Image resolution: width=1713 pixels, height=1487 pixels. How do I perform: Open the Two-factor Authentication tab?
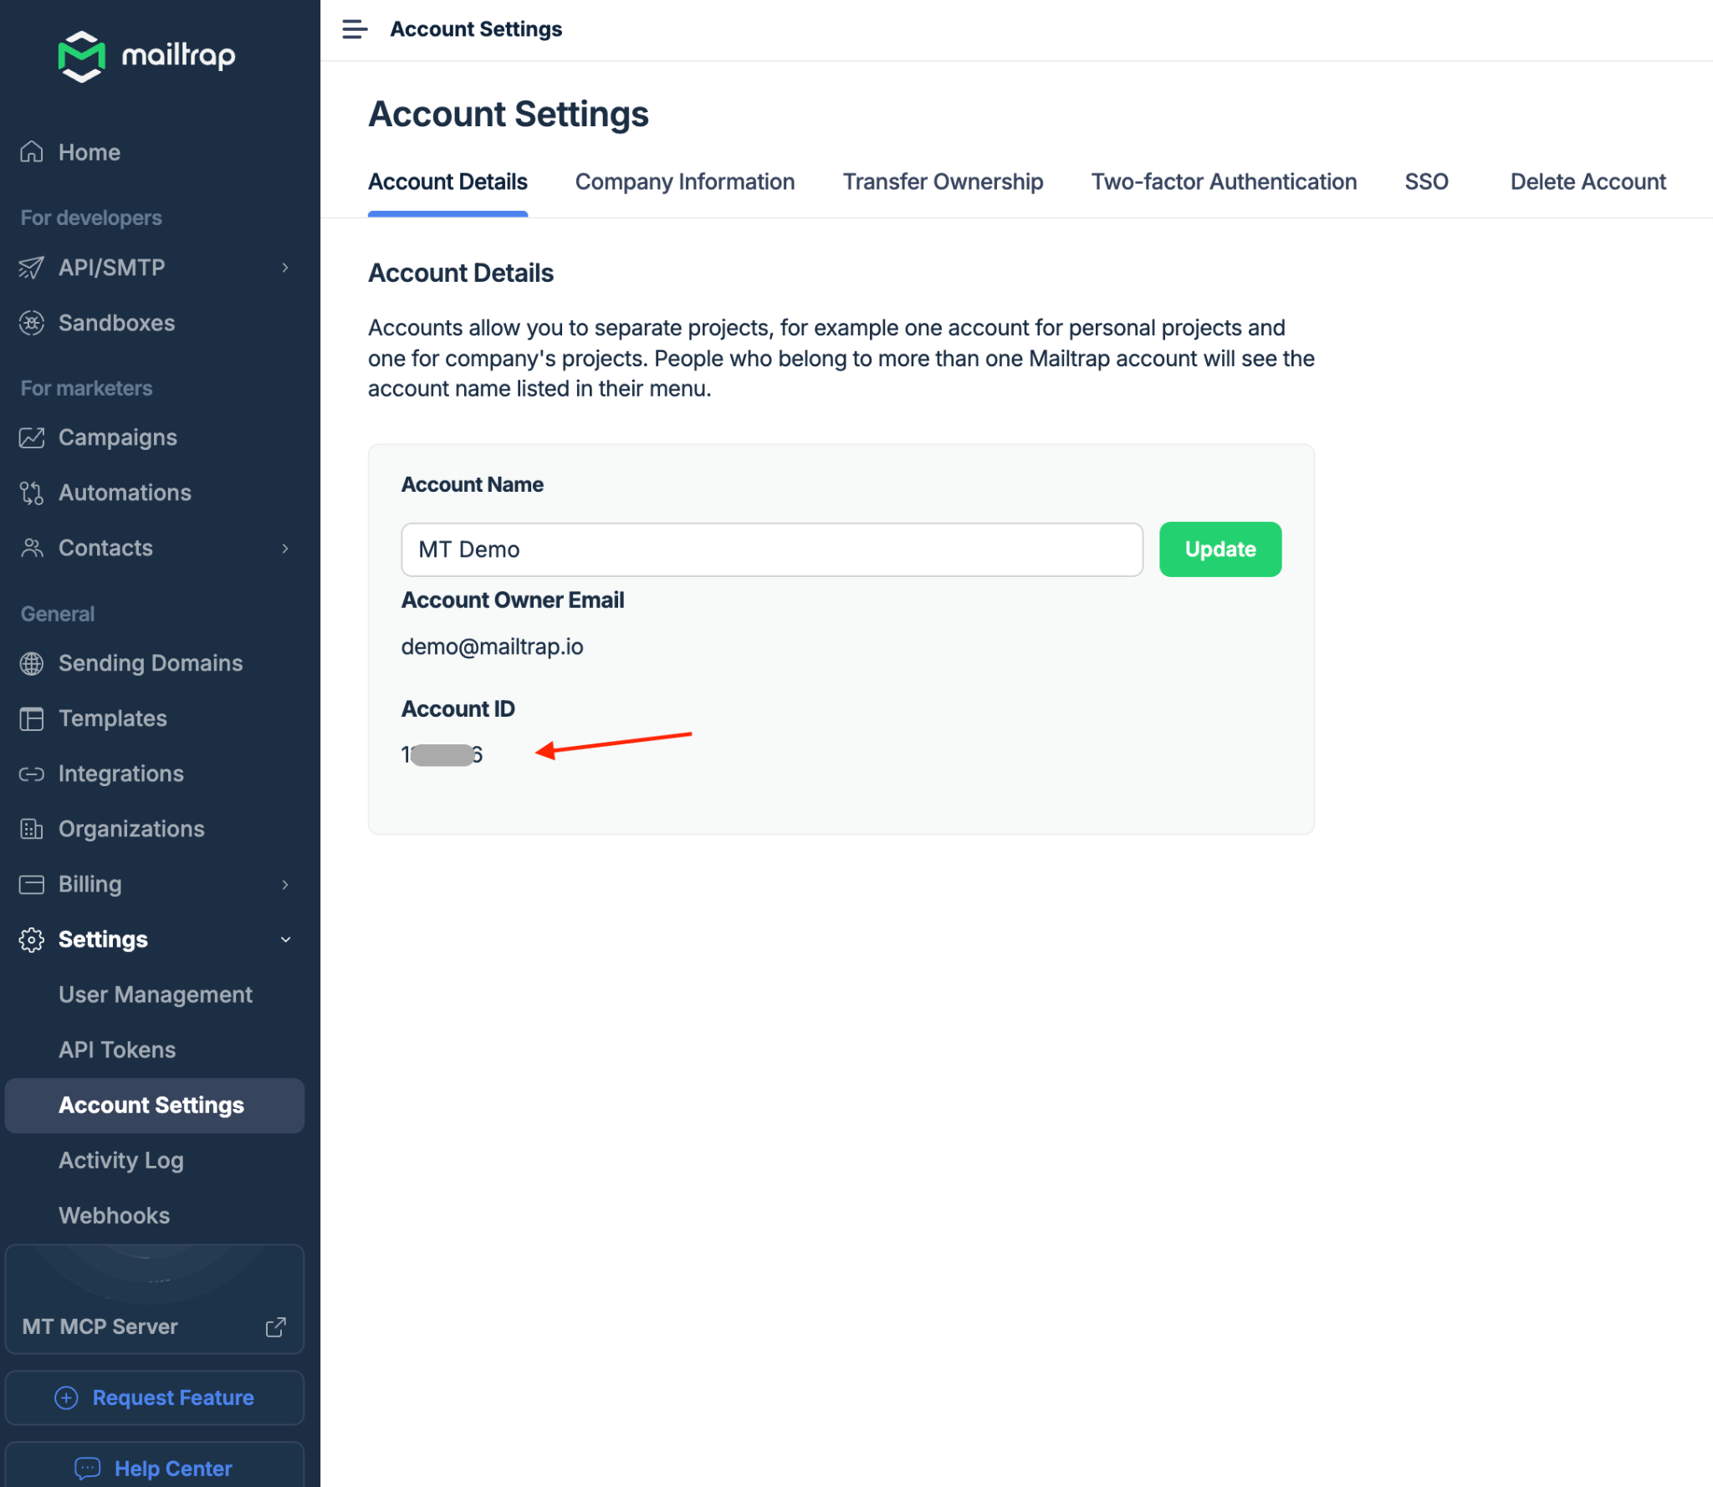pos(1224,181)
